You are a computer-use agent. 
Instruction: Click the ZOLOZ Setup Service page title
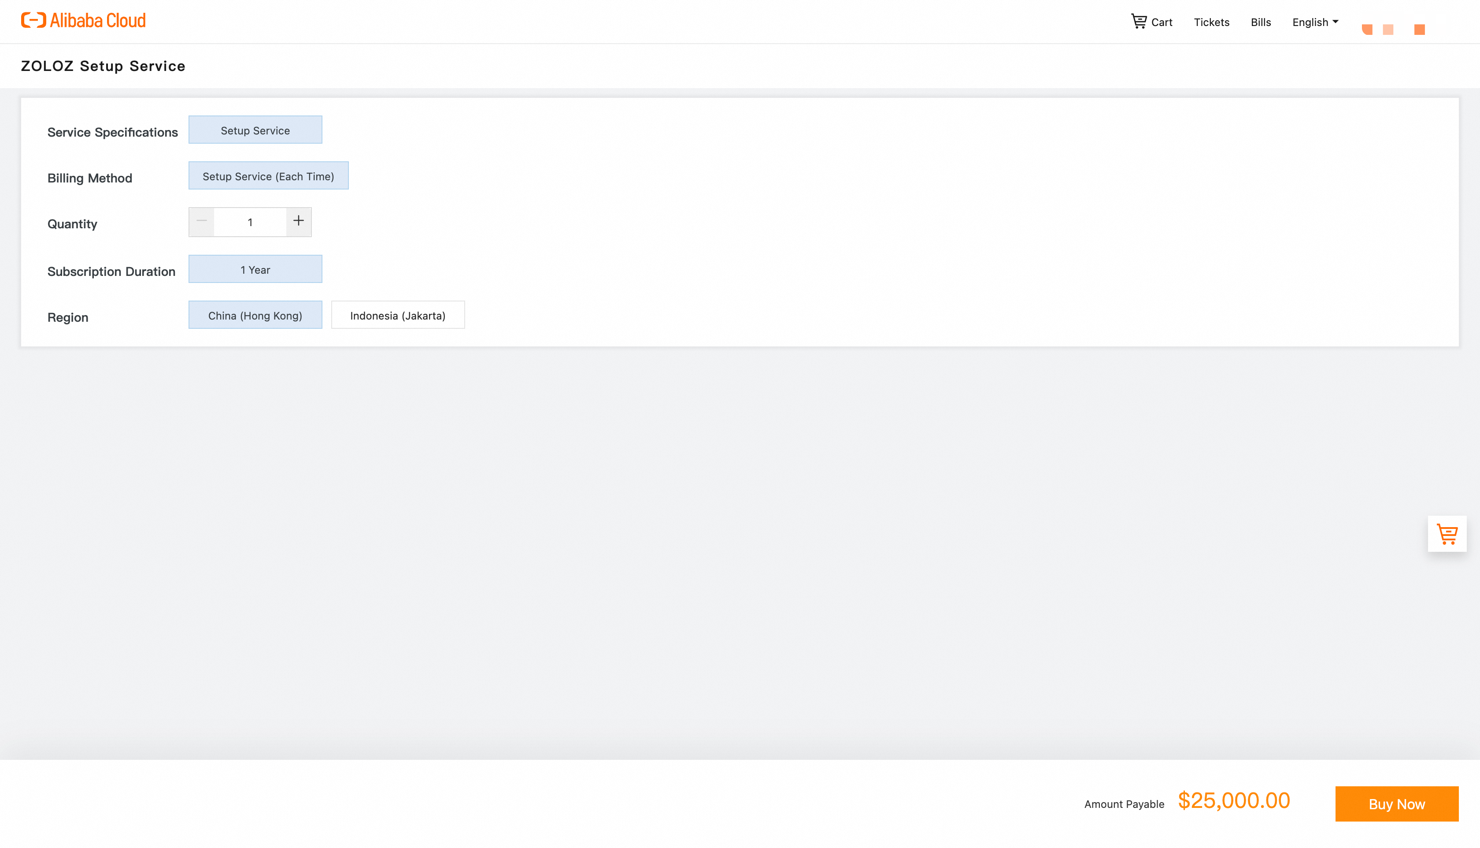coord(103,66)
